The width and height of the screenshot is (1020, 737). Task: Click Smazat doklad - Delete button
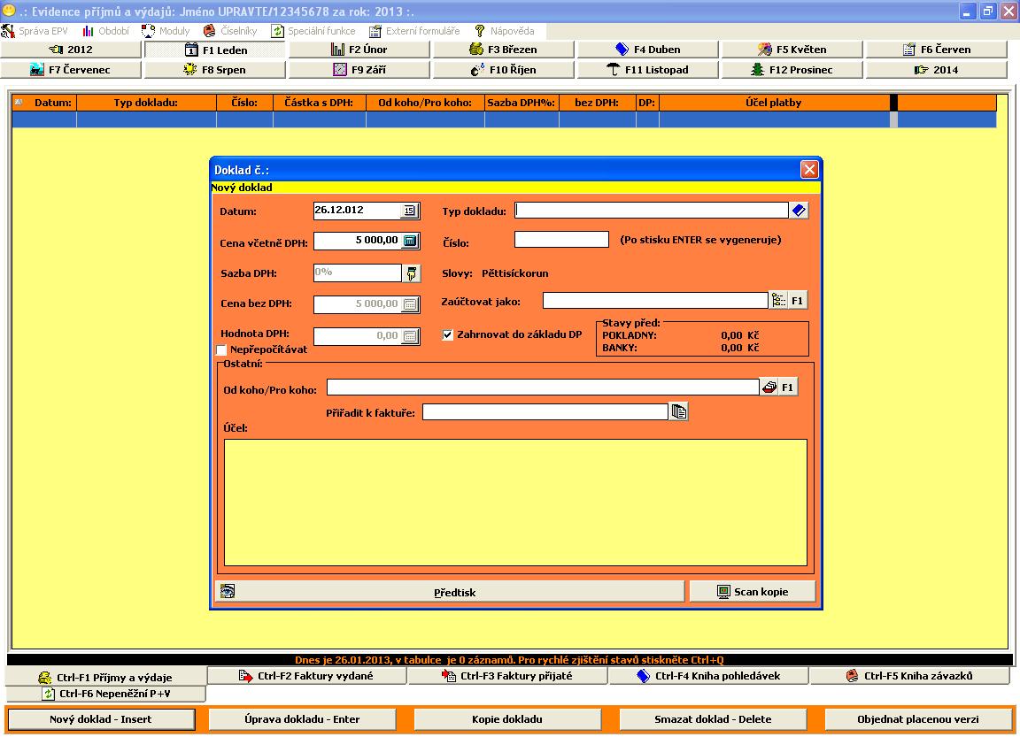click(x=713, y=719)
